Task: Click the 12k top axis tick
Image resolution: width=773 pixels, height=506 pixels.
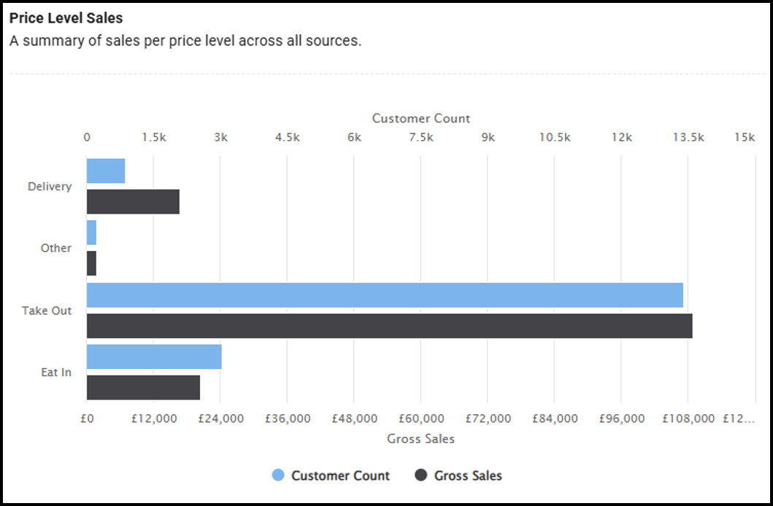Action: point(621,137)
